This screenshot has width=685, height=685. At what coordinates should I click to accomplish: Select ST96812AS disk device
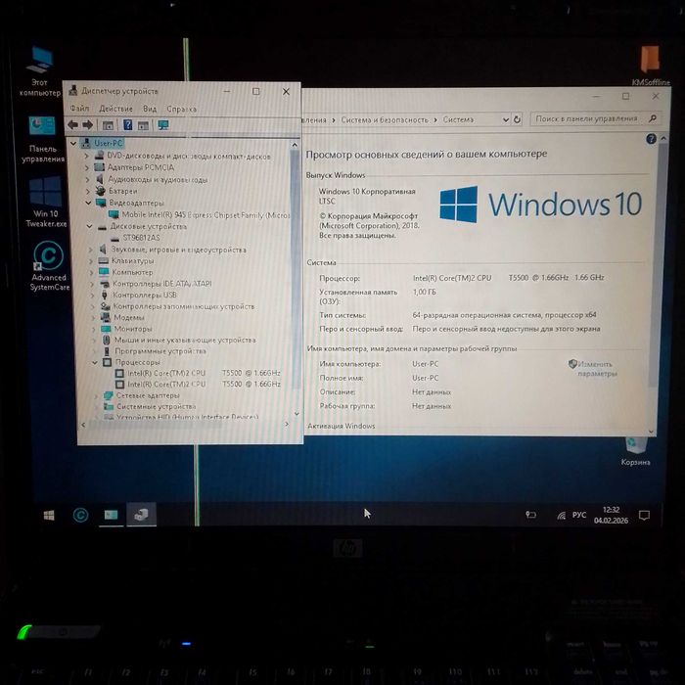point(136,238)
